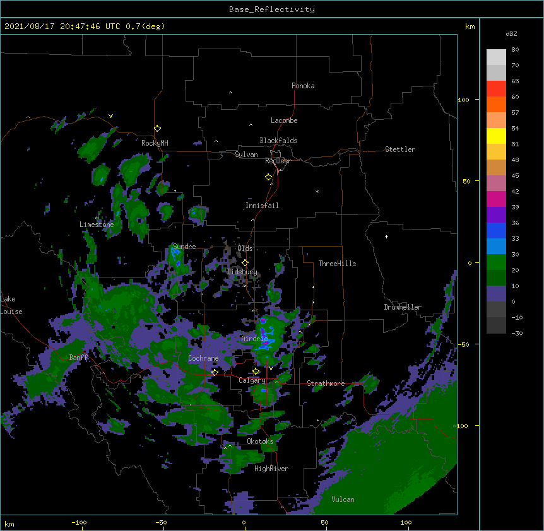Click the white plus marker north of Drumheller

point(386,236)
